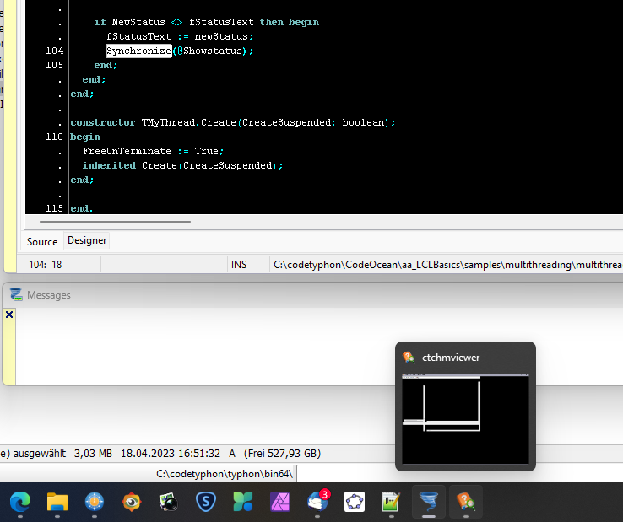Click the highlighted word Synchronize

point(138,51)
